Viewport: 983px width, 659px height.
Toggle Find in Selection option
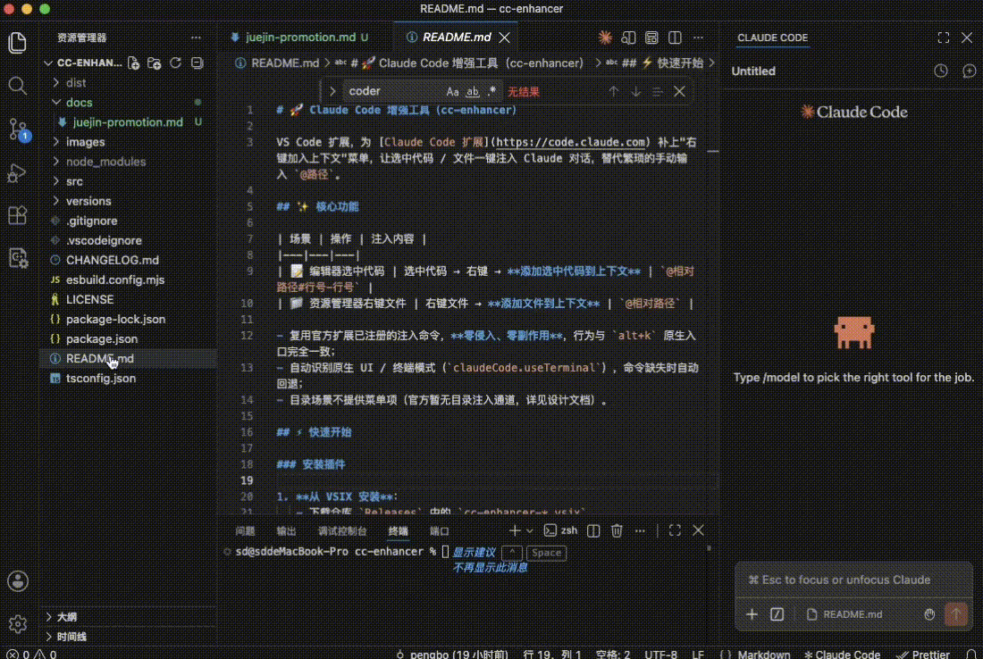(x=657, y=91)
